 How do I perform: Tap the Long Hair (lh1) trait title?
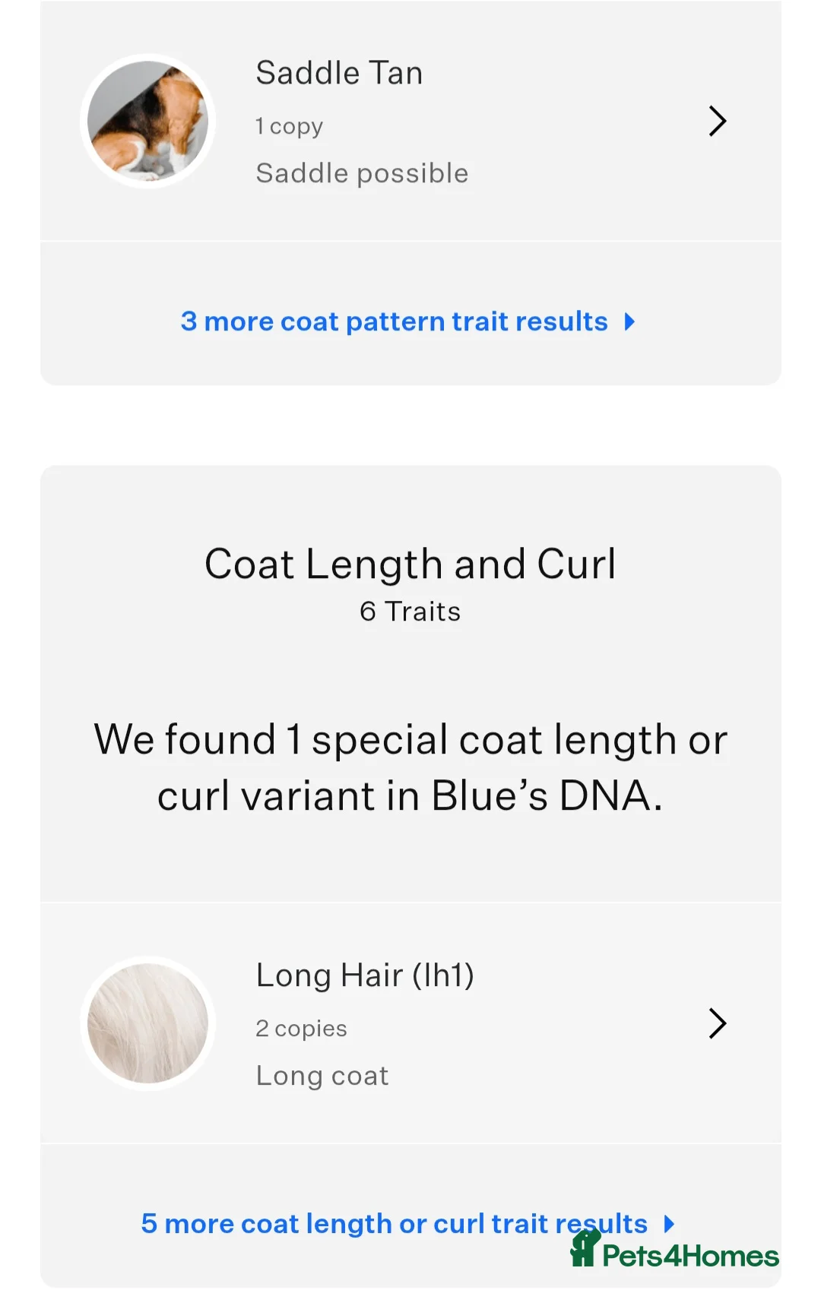[x=365, y=975]
